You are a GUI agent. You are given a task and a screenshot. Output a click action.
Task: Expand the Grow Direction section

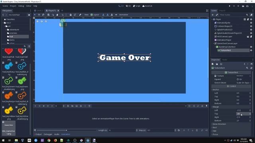pos(219,124)
